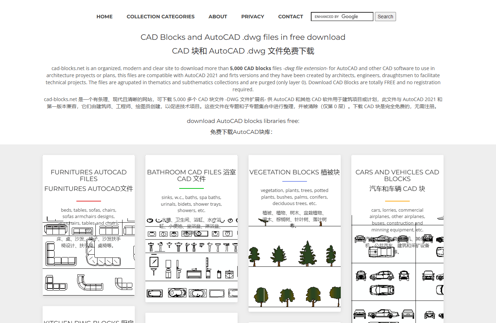
Task: Go to the HOME menu item
Action: pos(104,16)
